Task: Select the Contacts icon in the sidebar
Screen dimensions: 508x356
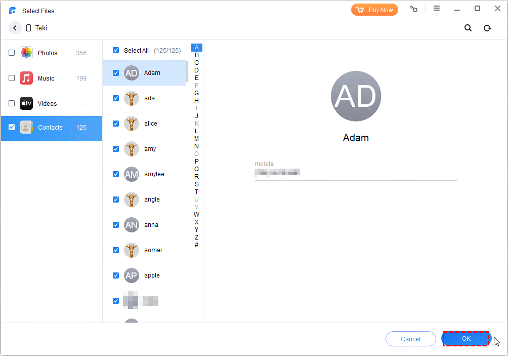Action: [x=26, y=127]
